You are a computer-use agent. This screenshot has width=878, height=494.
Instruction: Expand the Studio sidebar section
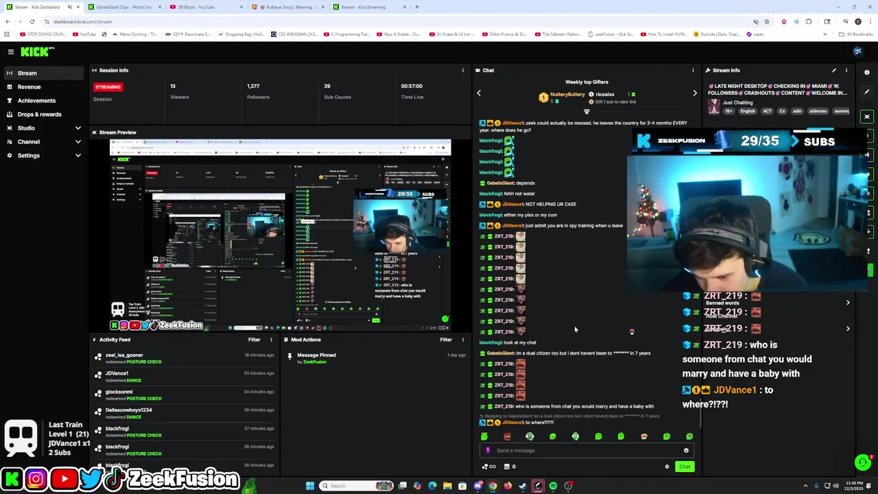coord(78,128)
